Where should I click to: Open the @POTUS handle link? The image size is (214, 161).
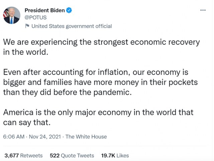pos(36,17)
